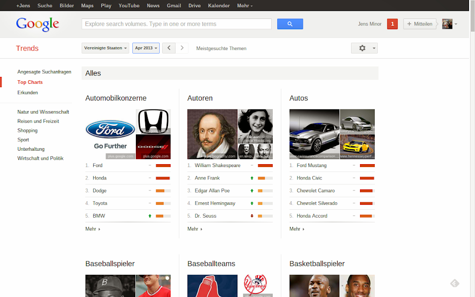Open Drive in the top bar
The image size is (475, 297).
pos(194,5)
